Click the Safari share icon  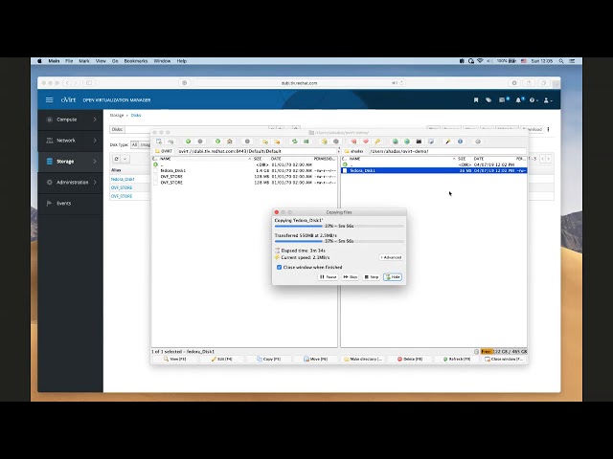click(x=529, y=83)
